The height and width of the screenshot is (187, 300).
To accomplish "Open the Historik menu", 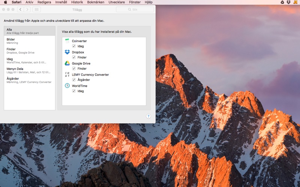I will pos(77,2).
